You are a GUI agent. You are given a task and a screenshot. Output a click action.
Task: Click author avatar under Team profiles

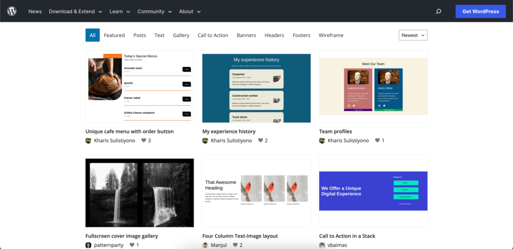point(322,140)
